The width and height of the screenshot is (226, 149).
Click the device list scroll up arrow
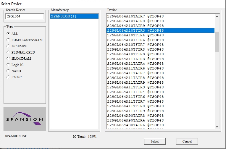coord(217,17)
